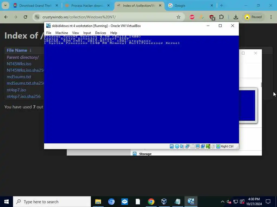The height and width of the screenshot is (207, 277).
Task: Open a new Chrome tab
Action: point(221,5)
